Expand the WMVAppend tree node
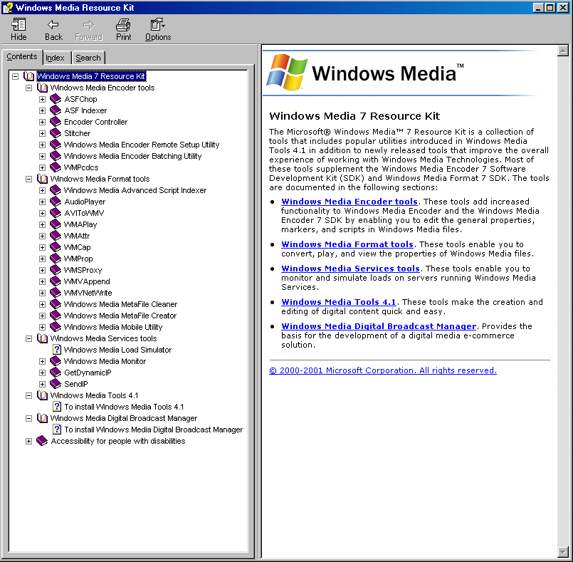The height and width of the screenshot is (562, 573). (43, 281)
